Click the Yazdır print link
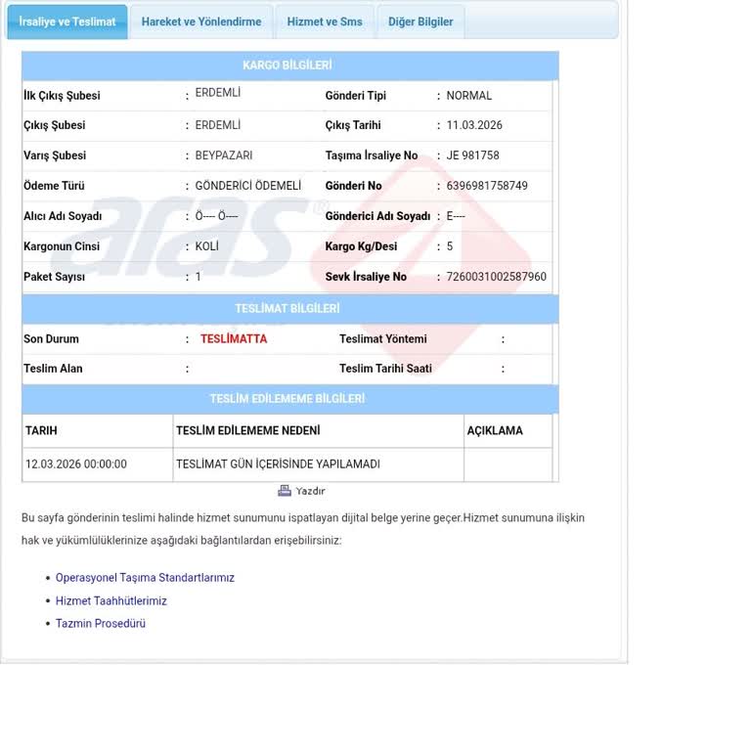 click(x=310, y=491)
